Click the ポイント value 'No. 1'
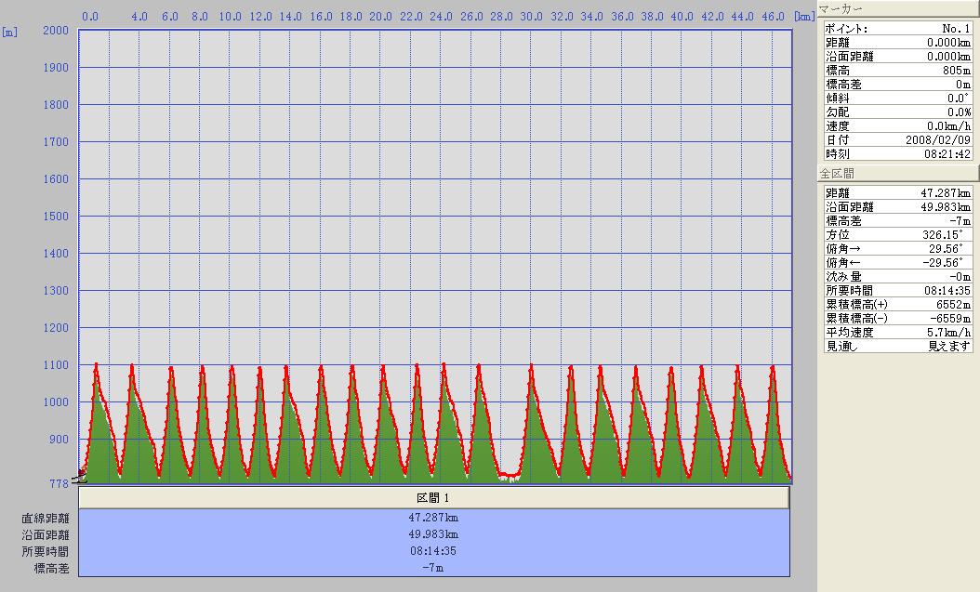 click(x=956, y=29)
